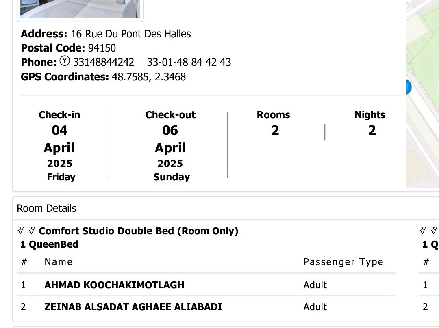Click the phone number 33148844242
This screenshot has width=439, height=328.
coord(104,62)
